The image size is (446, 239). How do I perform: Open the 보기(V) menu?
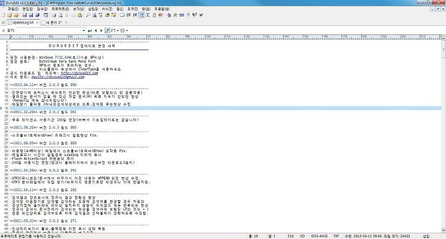[79, 9]
